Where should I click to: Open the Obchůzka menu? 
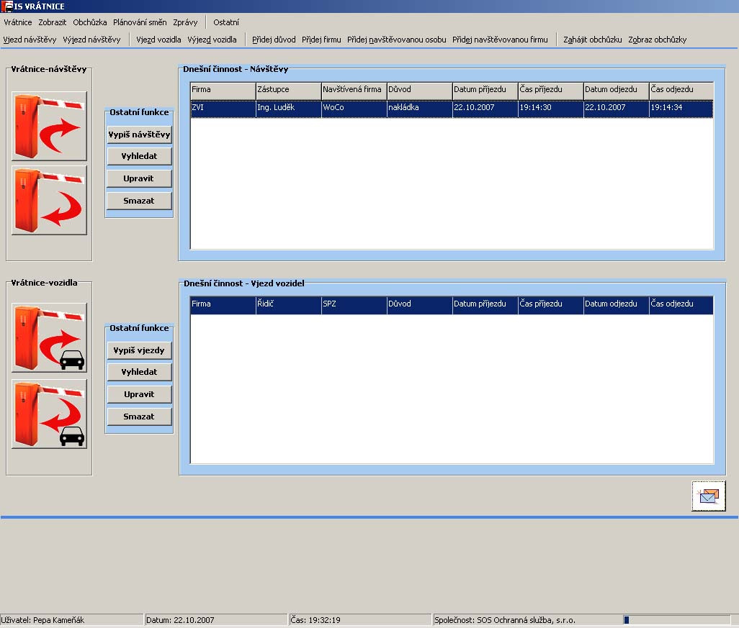point(89,22)
